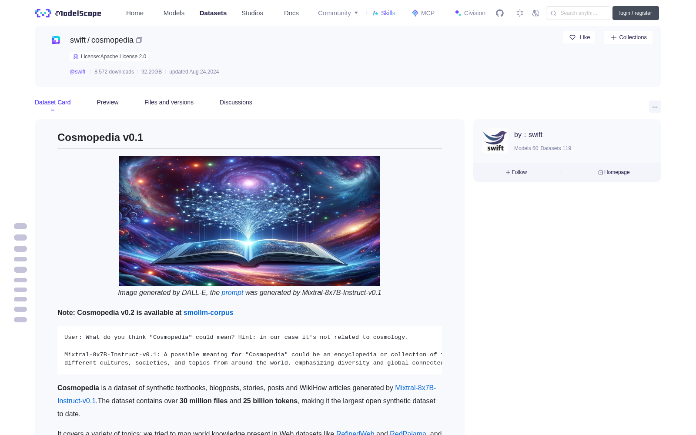
Task: Click the first outline marker in side nav
Action: (20, 226)
